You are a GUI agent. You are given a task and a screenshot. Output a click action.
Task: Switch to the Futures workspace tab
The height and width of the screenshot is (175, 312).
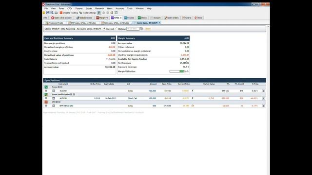(x=129, y=18)
